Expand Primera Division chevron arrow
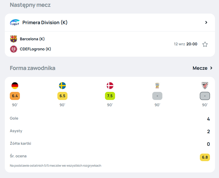Image resolution: width=219 pixels, height=178 pixels. click(x=206, y=22)
